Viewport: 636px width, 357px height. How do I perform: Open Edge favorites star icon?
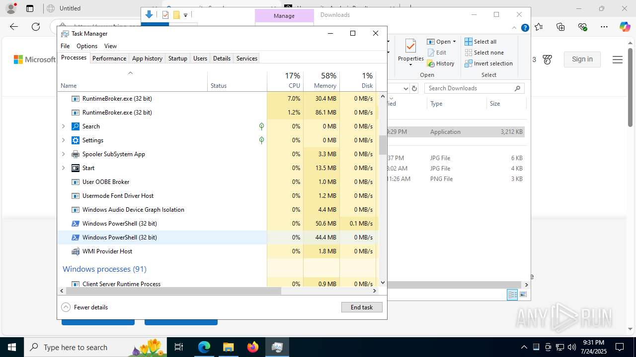click(x=539, y=27)
